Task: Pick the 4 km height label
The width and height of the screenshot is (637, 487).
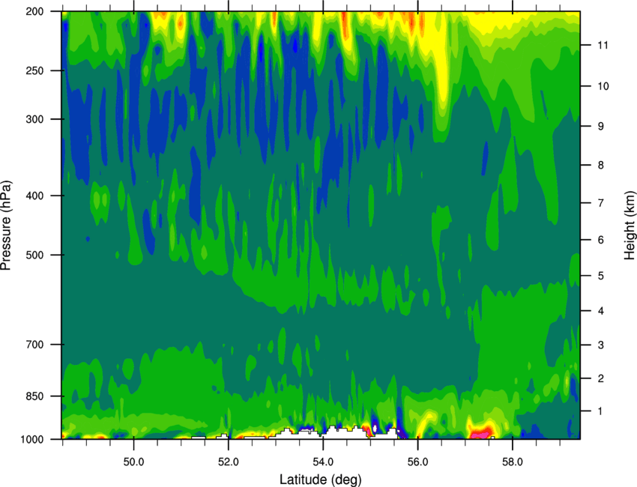Action: [x=601, y=311]
